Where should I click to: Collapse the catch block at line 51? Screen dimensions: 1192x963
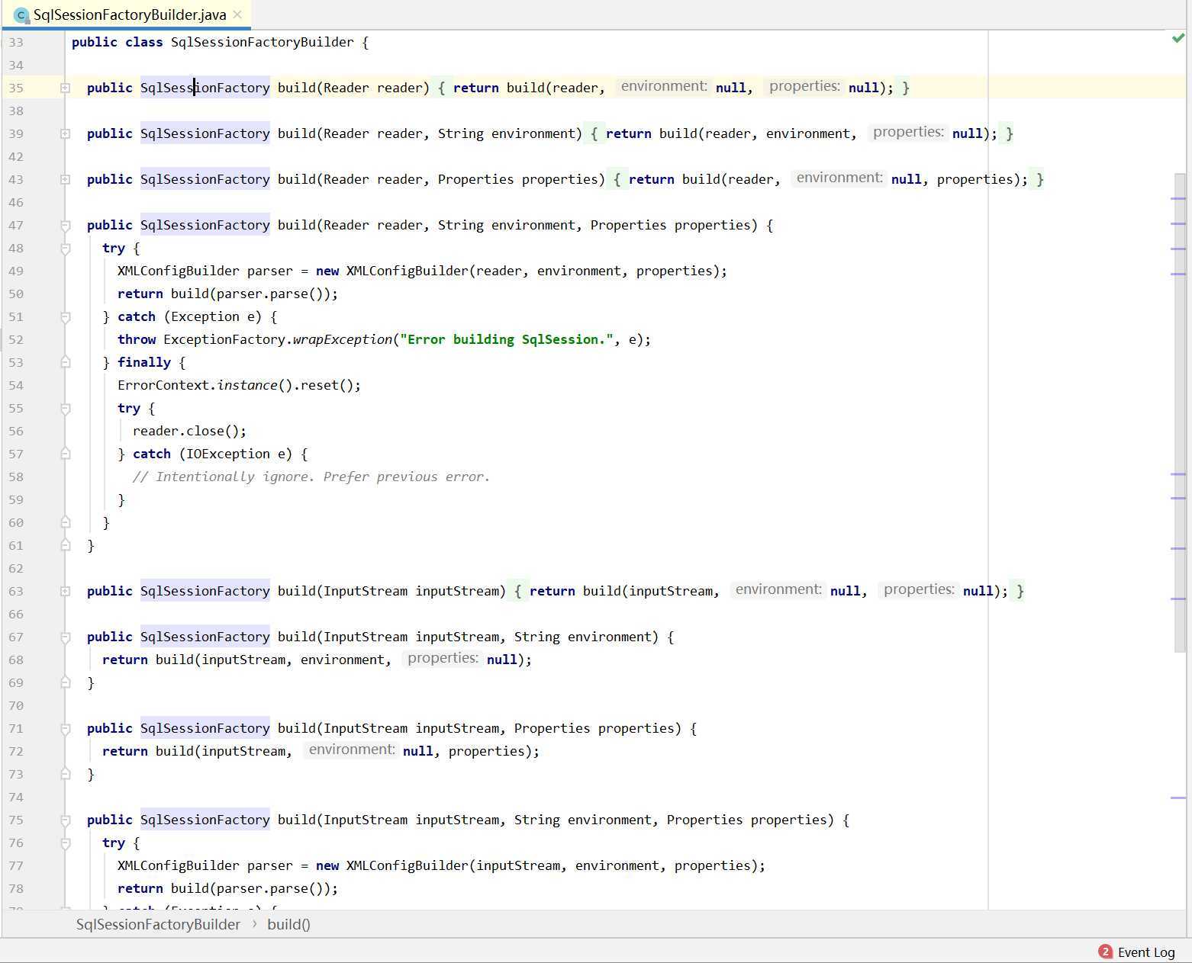65,316
